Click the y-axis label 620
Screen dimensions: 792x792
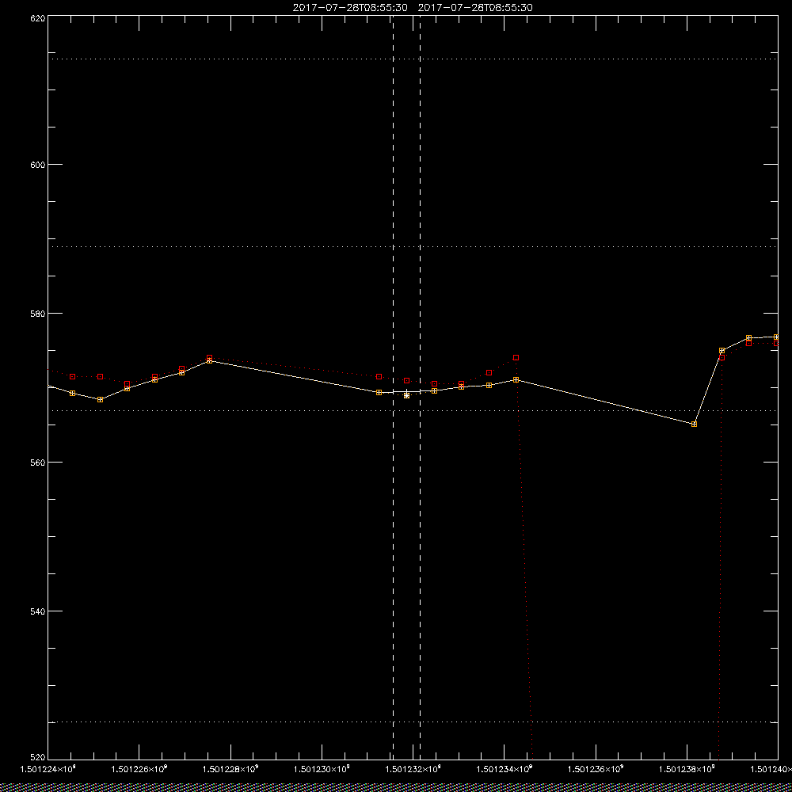[38, 18]
